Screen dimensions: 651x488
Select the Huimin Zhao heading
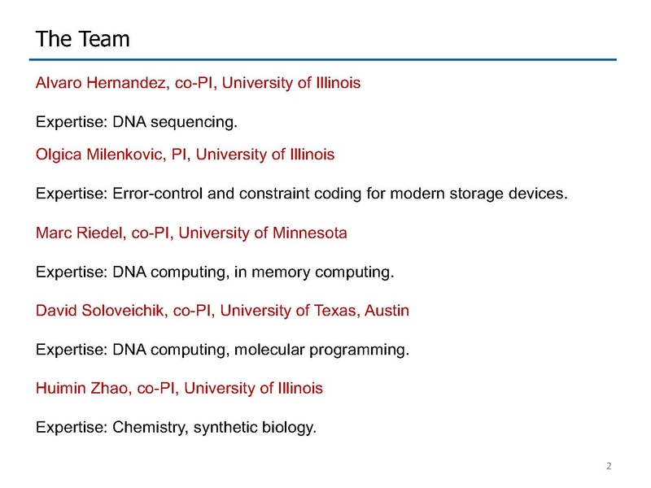click(179, 389)
